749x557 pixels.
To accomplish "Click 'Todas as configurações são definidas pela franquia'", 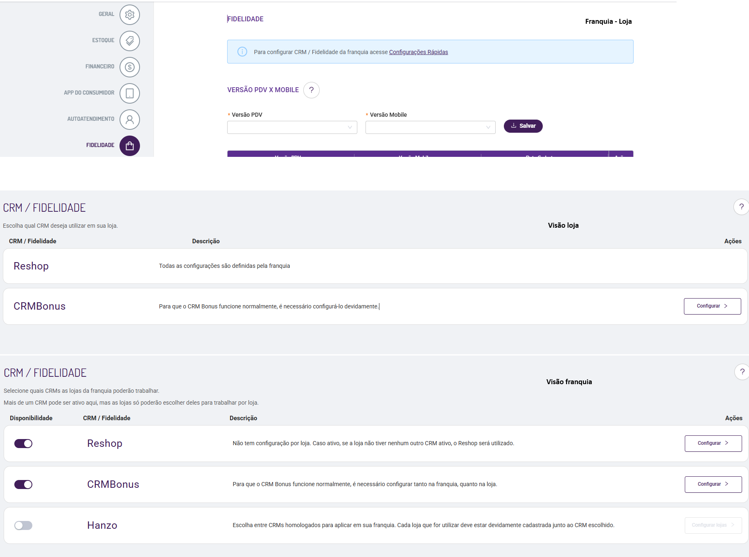I will click(x=224, y=266).
